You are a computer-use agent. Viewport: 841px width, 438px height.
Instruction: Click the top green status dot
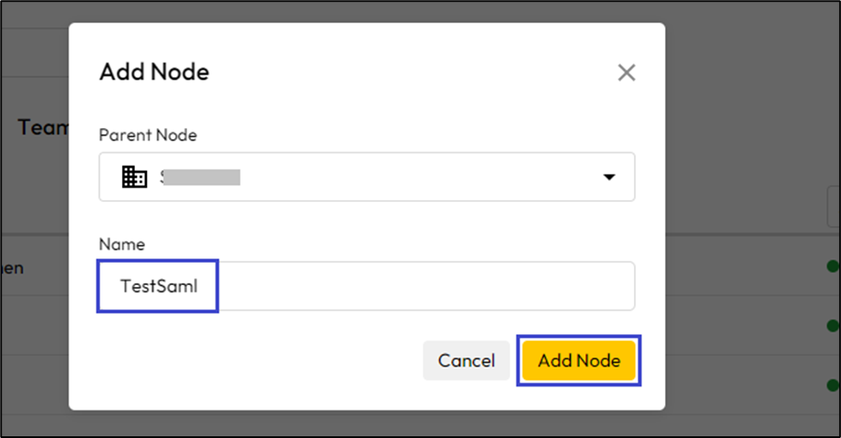coord(833,267)
